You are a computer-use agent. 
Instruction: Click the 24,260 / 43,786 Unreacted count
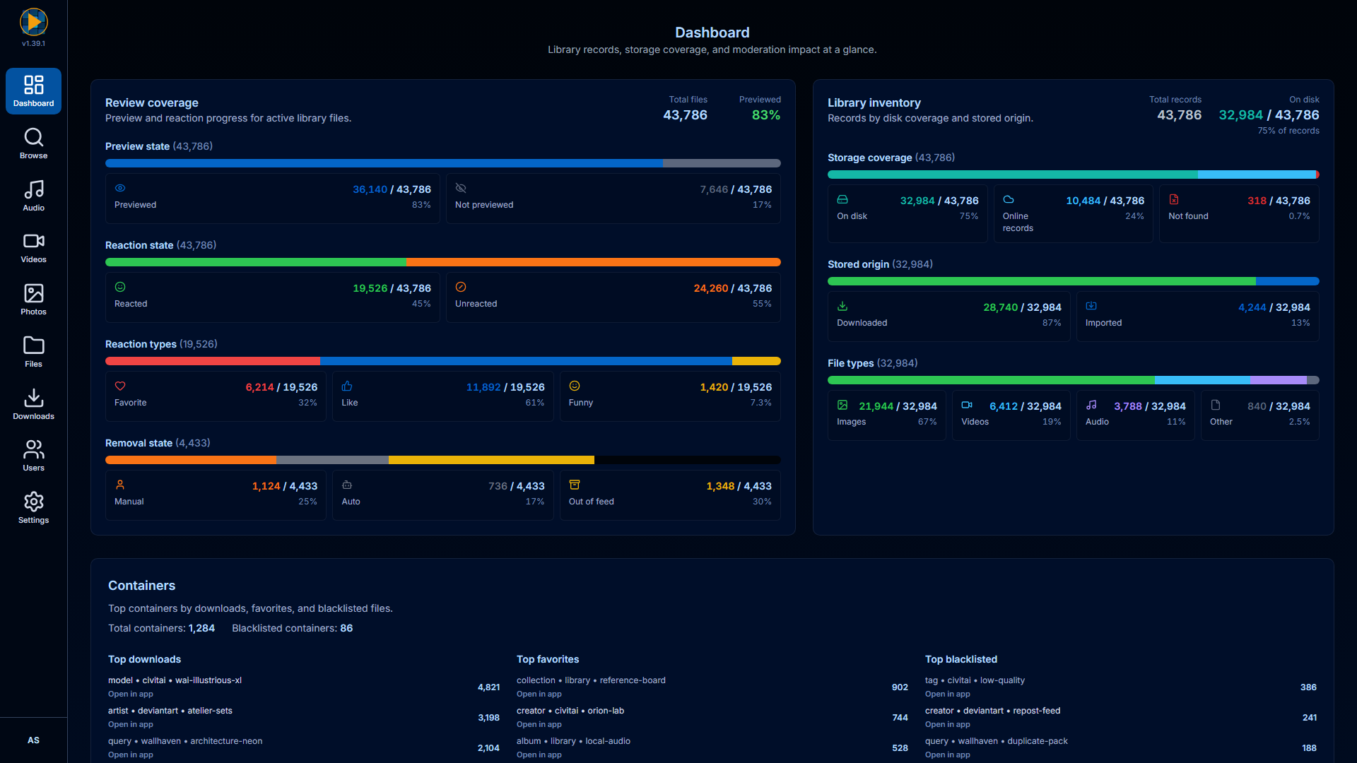[732, 288]
